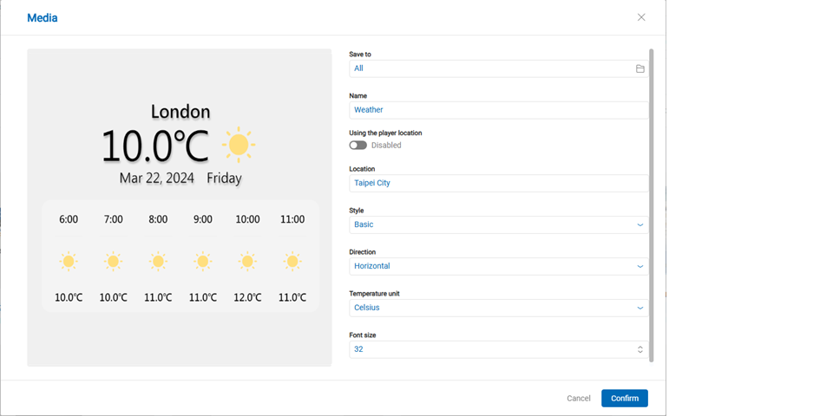Click the sun icon under 6:00 forecast
833x416 pixels.
69,261
